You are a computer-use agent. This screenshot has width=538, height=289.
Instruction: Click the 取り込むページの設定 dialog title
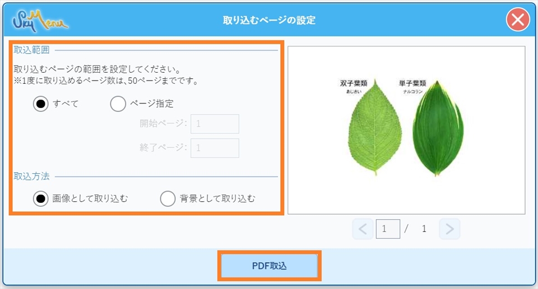coord(269,21)
